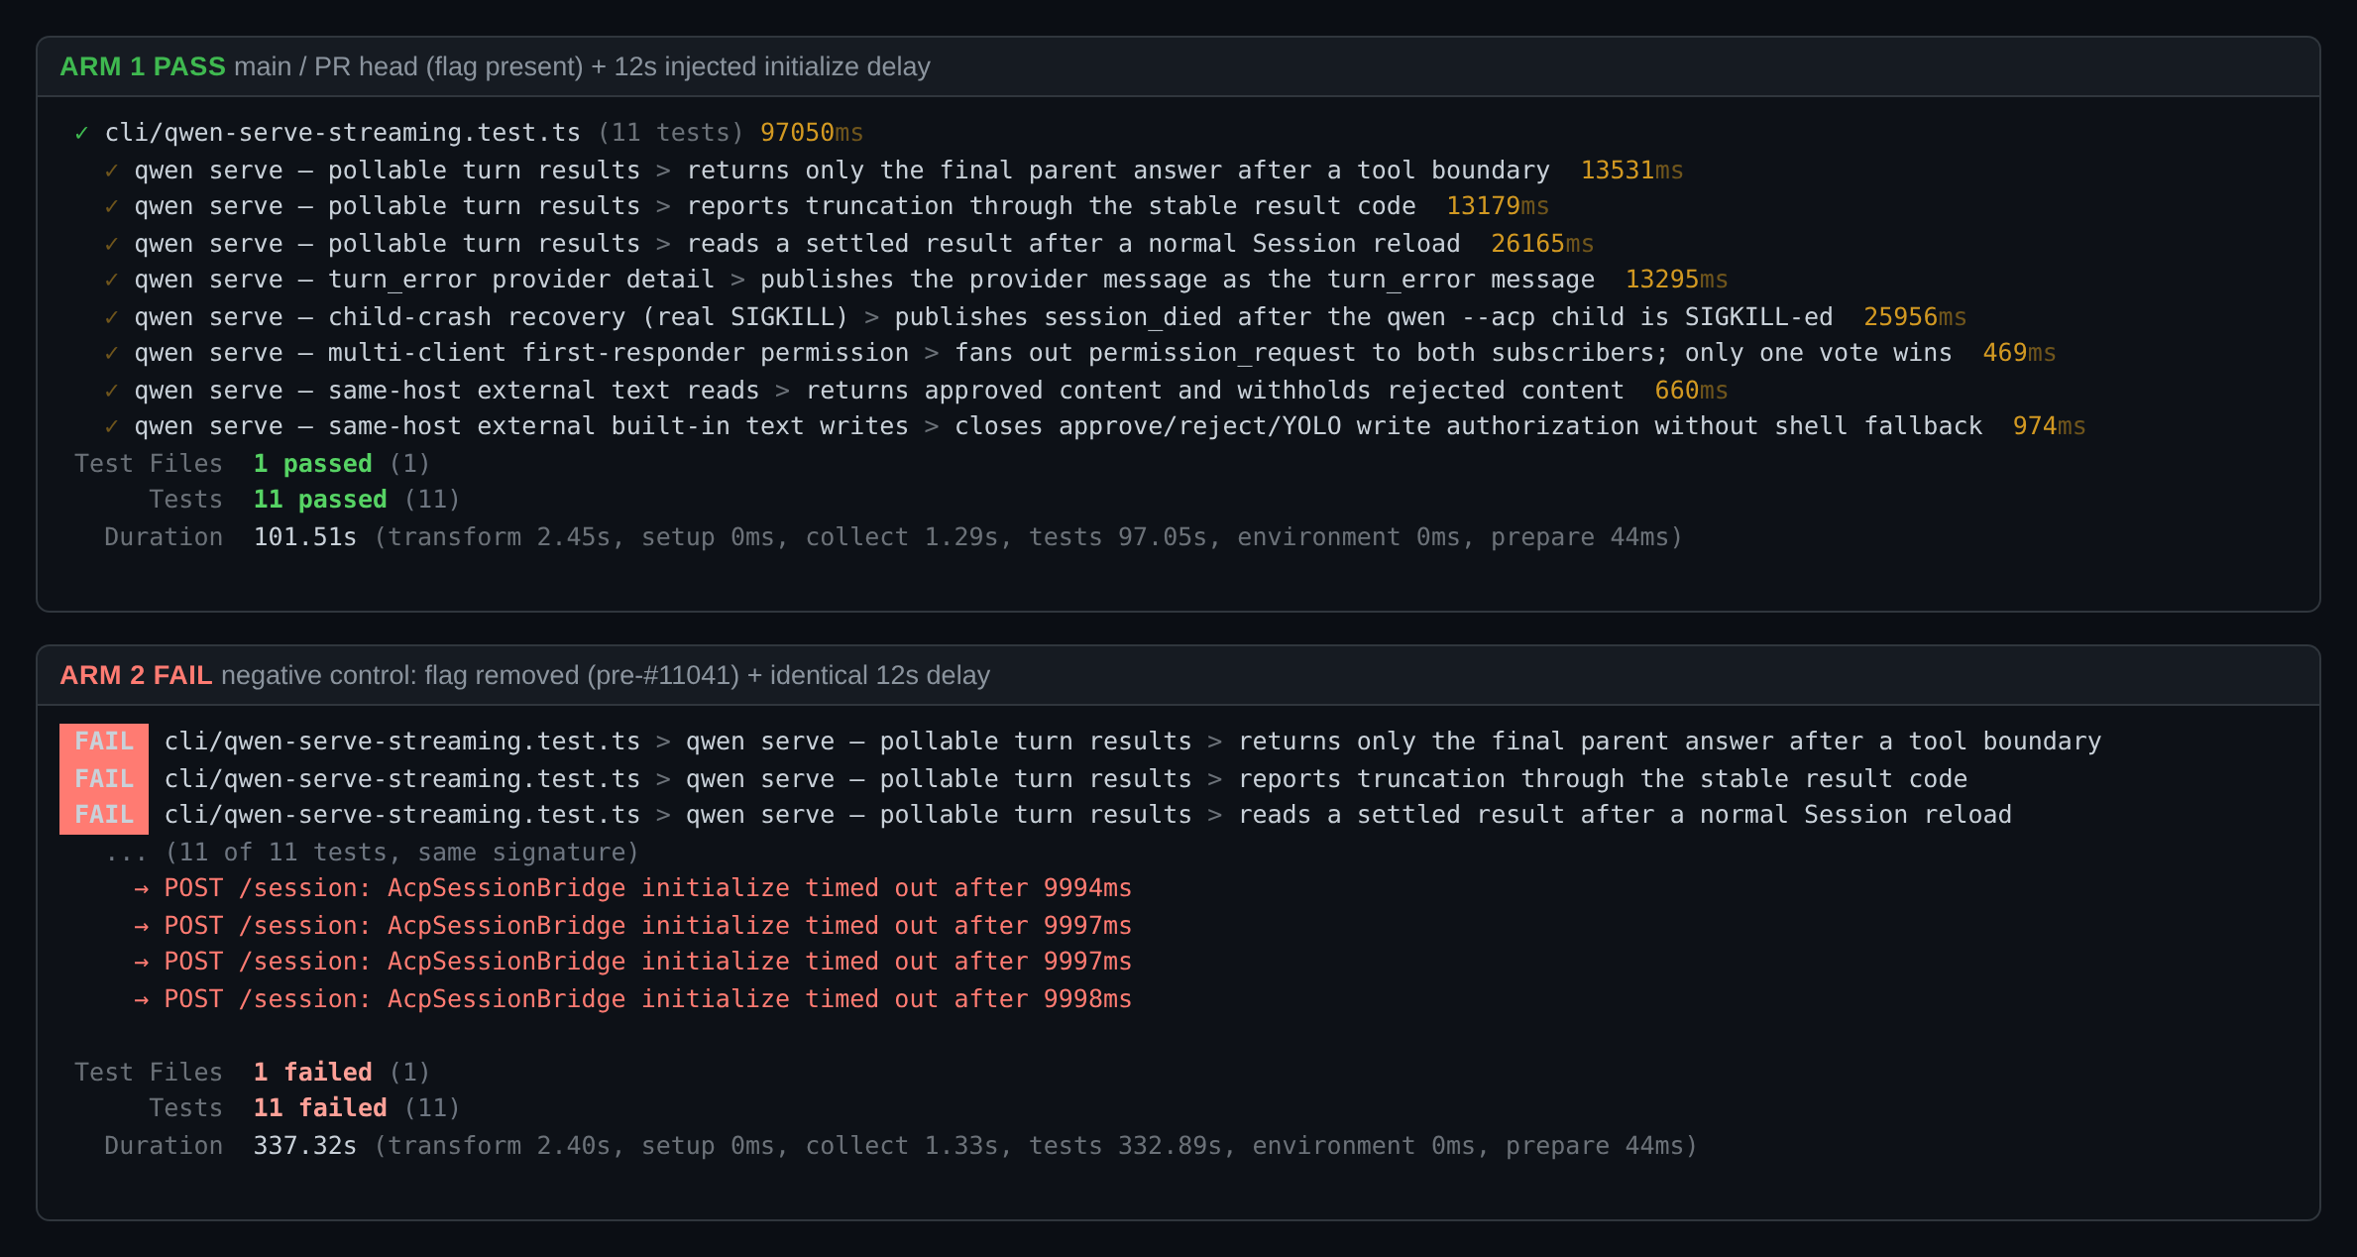Expand the '11 of 11 tests, same signature' ellipsis
The image size is (2357, 1257).
click(x=126, y=853)
